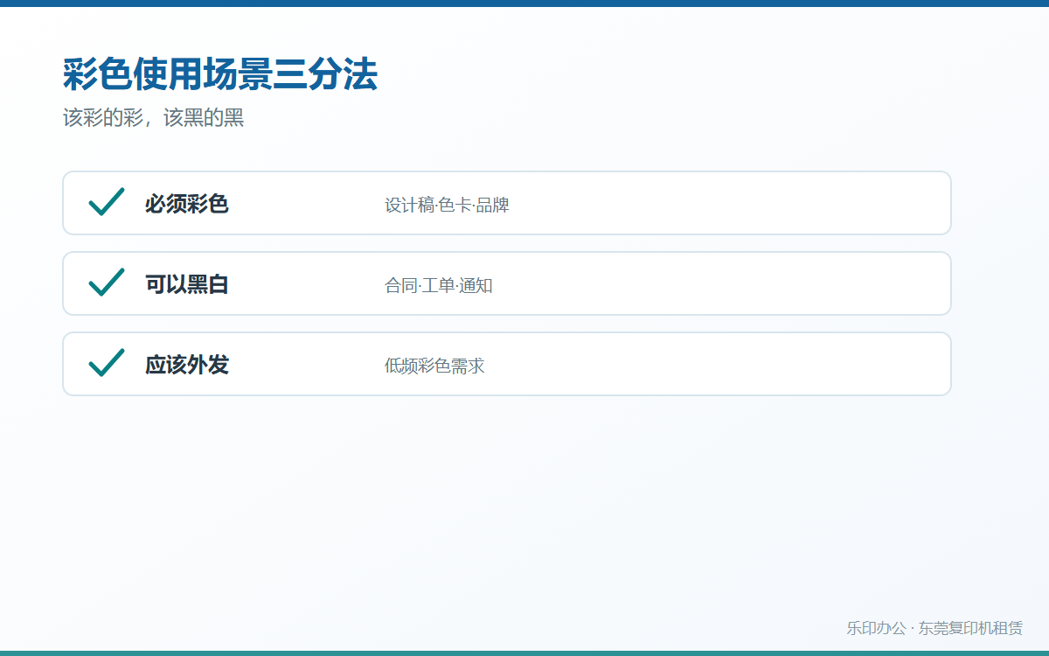Select the subtitle 该彩的彩，该黑的黑
1049x656 pixels.
(154, 118)
